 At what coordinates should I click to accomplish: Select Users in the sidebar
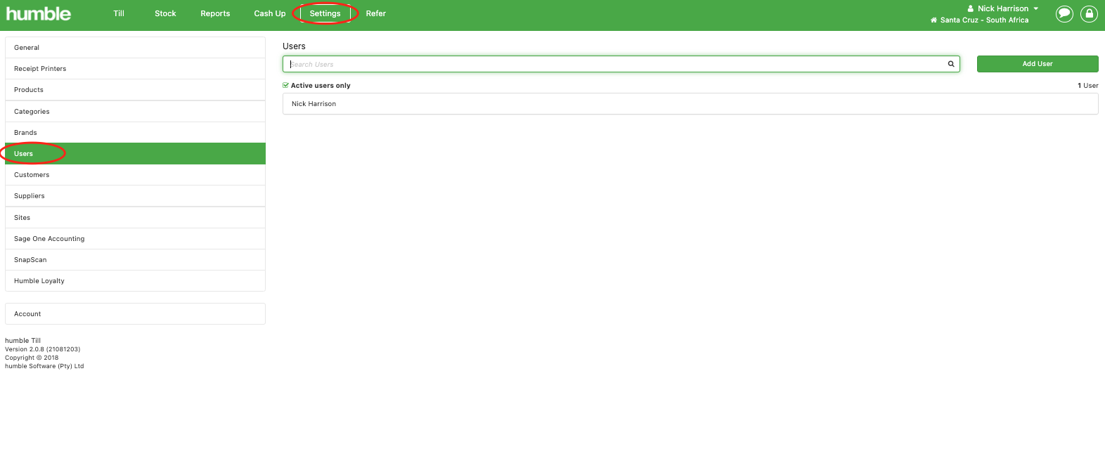pos(135,154)
